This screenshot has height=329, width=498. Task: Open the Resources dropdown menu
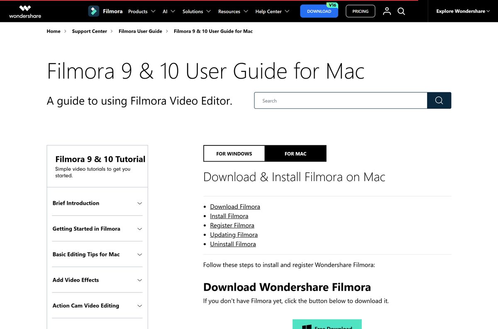[x=233, y=11]
